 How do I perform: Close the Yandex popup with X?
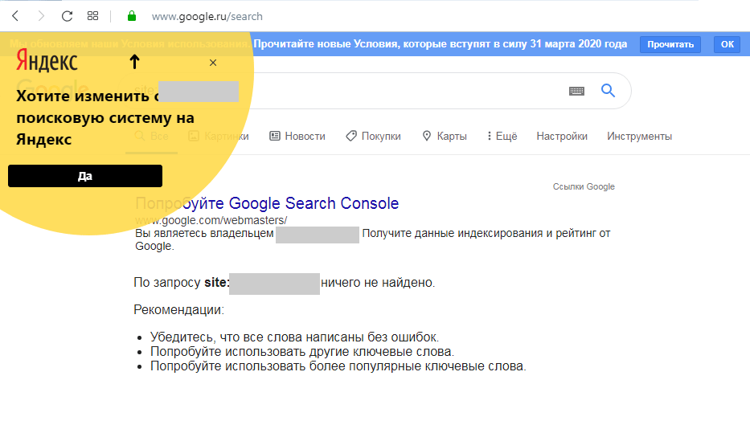click(213, 63)
